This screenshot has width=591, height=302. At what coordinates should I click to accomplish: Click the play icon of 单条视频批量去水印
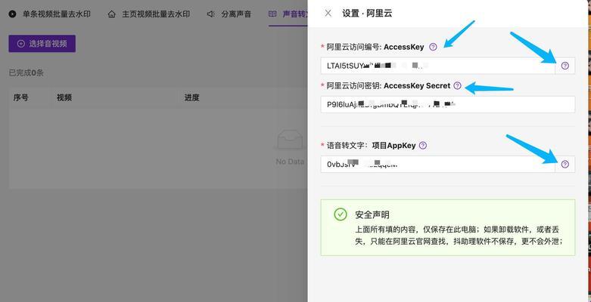point(12,14)
